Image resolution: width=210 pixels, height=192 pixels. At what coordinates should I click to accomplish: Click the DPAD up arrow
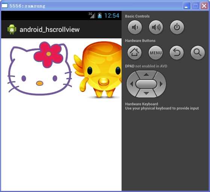(x=146, y=75)
